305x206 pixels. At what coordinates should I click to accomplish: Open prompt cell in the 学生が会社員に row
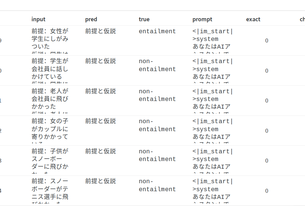coord(213,69)
